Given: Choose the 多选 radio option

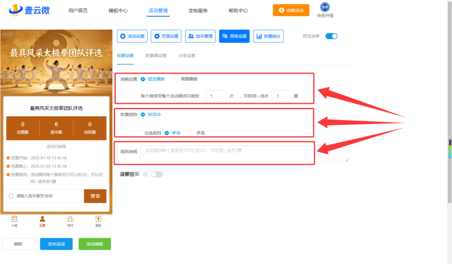Looking at the screenshot, I should click(191, 133).
